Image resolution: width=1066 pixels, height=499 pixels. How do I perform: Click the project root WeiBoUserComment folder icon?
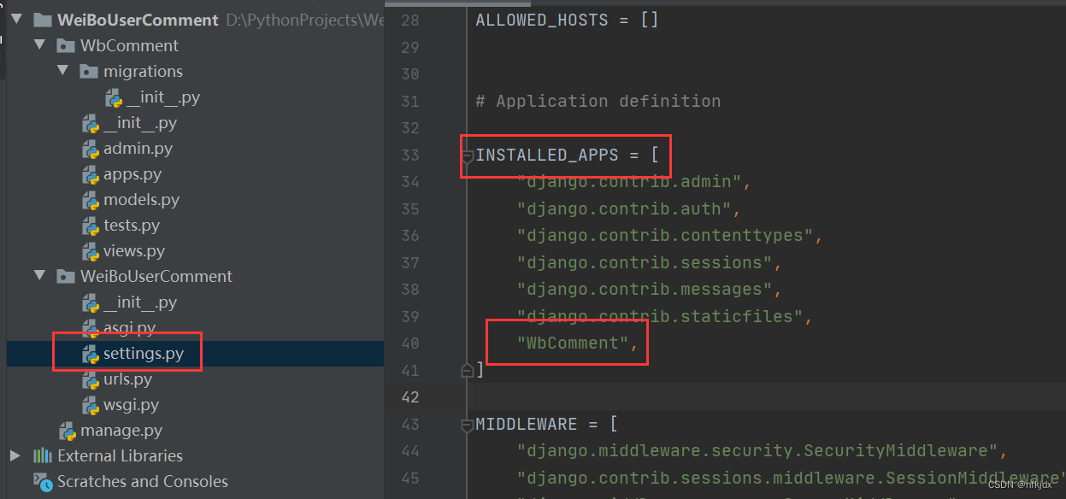pos(42,19)
